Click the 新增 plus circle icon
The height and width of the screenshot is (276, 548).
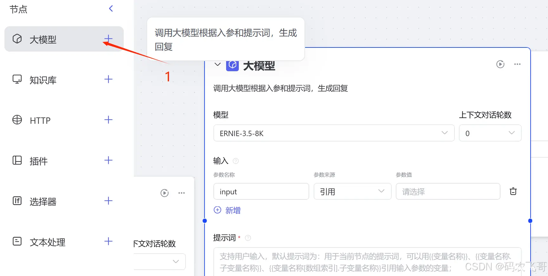coord(218,210)
